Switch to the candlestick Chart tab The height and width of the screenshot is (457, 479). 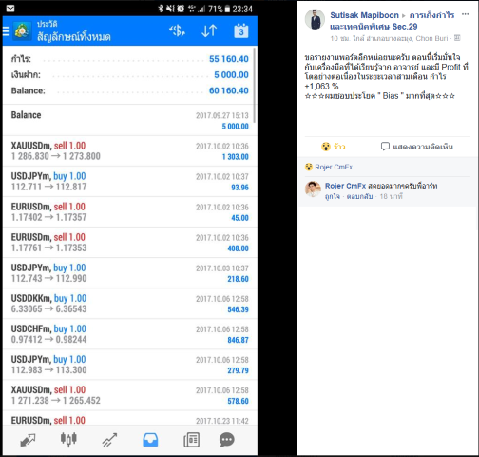[x=68, y=440]
